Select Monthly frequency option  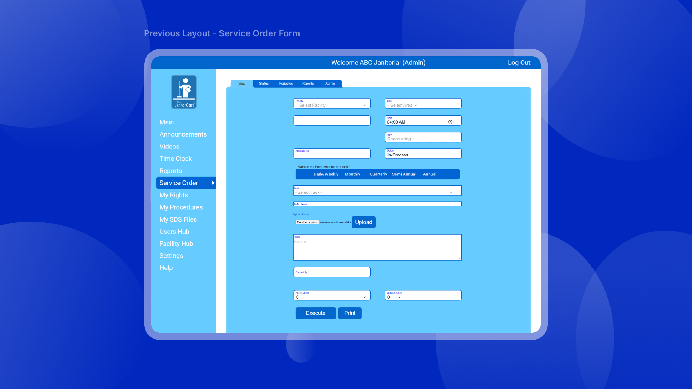click(x=352, y=174)
